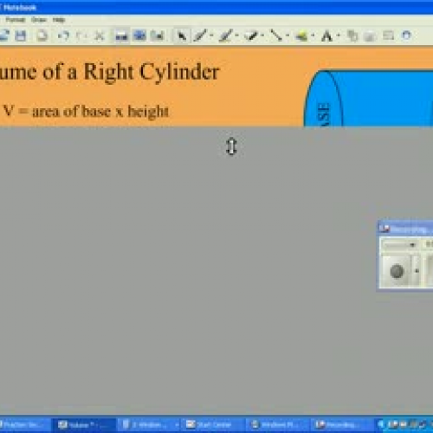Click the Recorder window title bar
This screenshot has width=433, height=433.
point(405,229)
